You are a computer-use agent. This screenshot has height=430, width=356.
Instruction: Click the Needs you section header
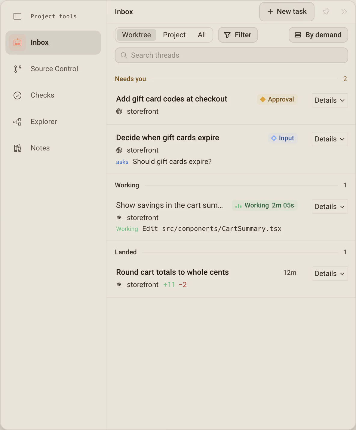click(x=130, y=79)
